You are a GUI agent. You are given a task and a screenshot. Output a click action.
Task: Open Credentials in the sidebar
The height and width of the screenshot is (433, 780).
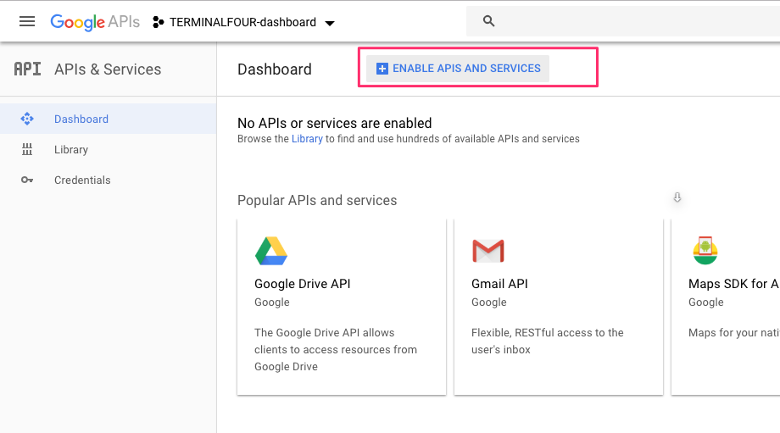click(108, 180)
